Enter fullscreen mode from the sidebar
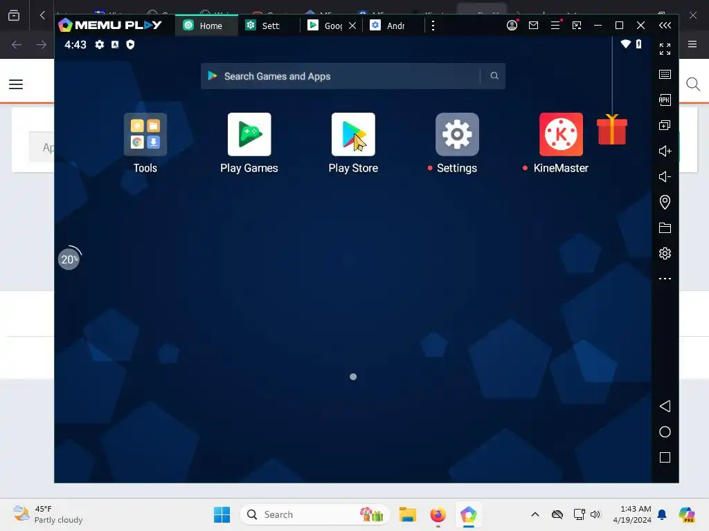This screenshot has height=531, width=709. 665,49
